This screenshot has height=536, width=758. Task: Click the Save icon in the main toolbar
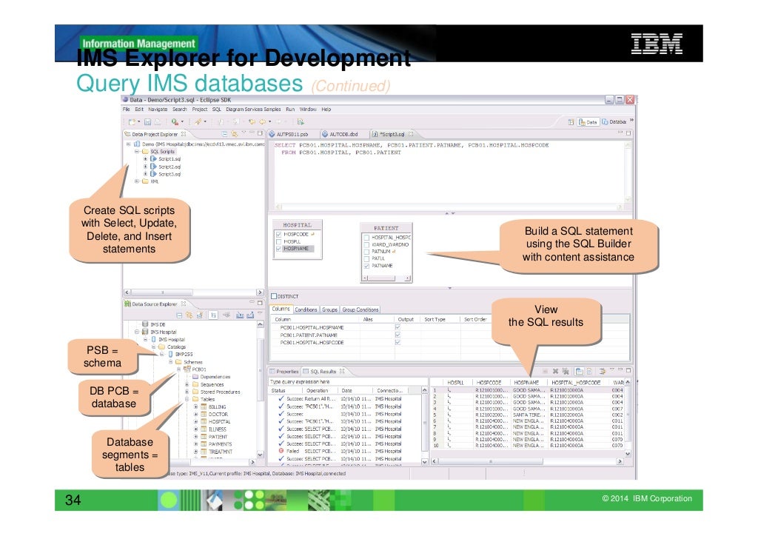click(148, 122)
